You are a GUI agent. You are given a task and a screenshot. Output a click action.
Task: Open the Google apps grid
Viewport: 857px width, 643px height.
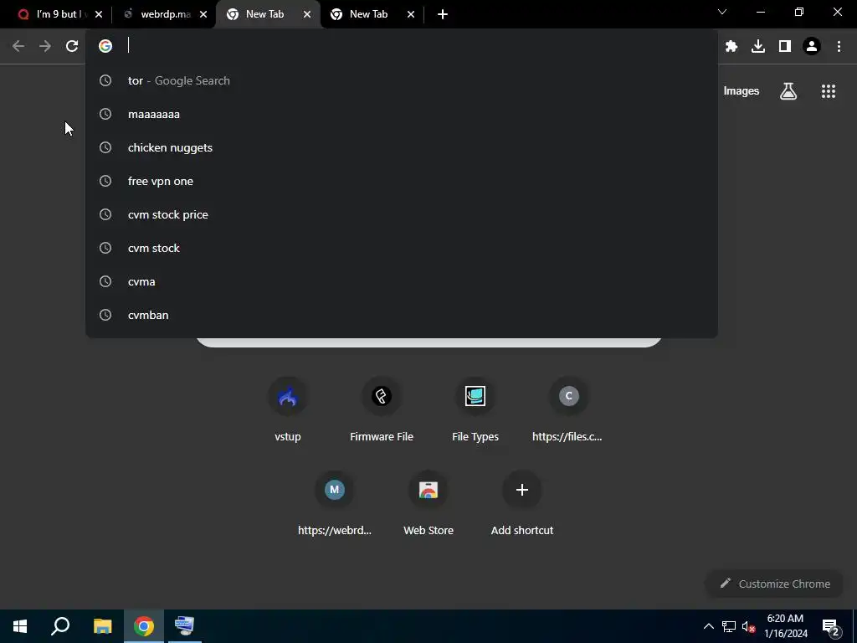[x=829, y=90]
